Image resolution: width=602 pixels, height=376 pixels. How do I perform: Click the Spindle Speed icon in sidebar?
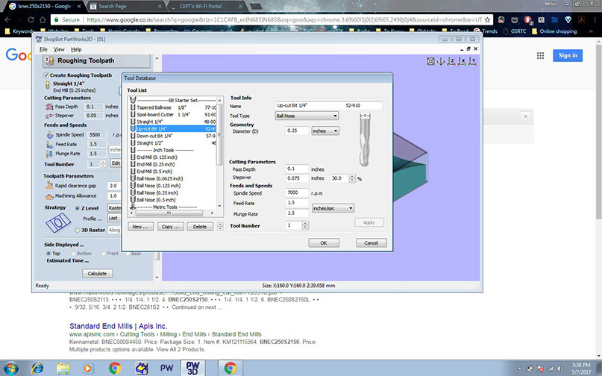tap(49, 135)
